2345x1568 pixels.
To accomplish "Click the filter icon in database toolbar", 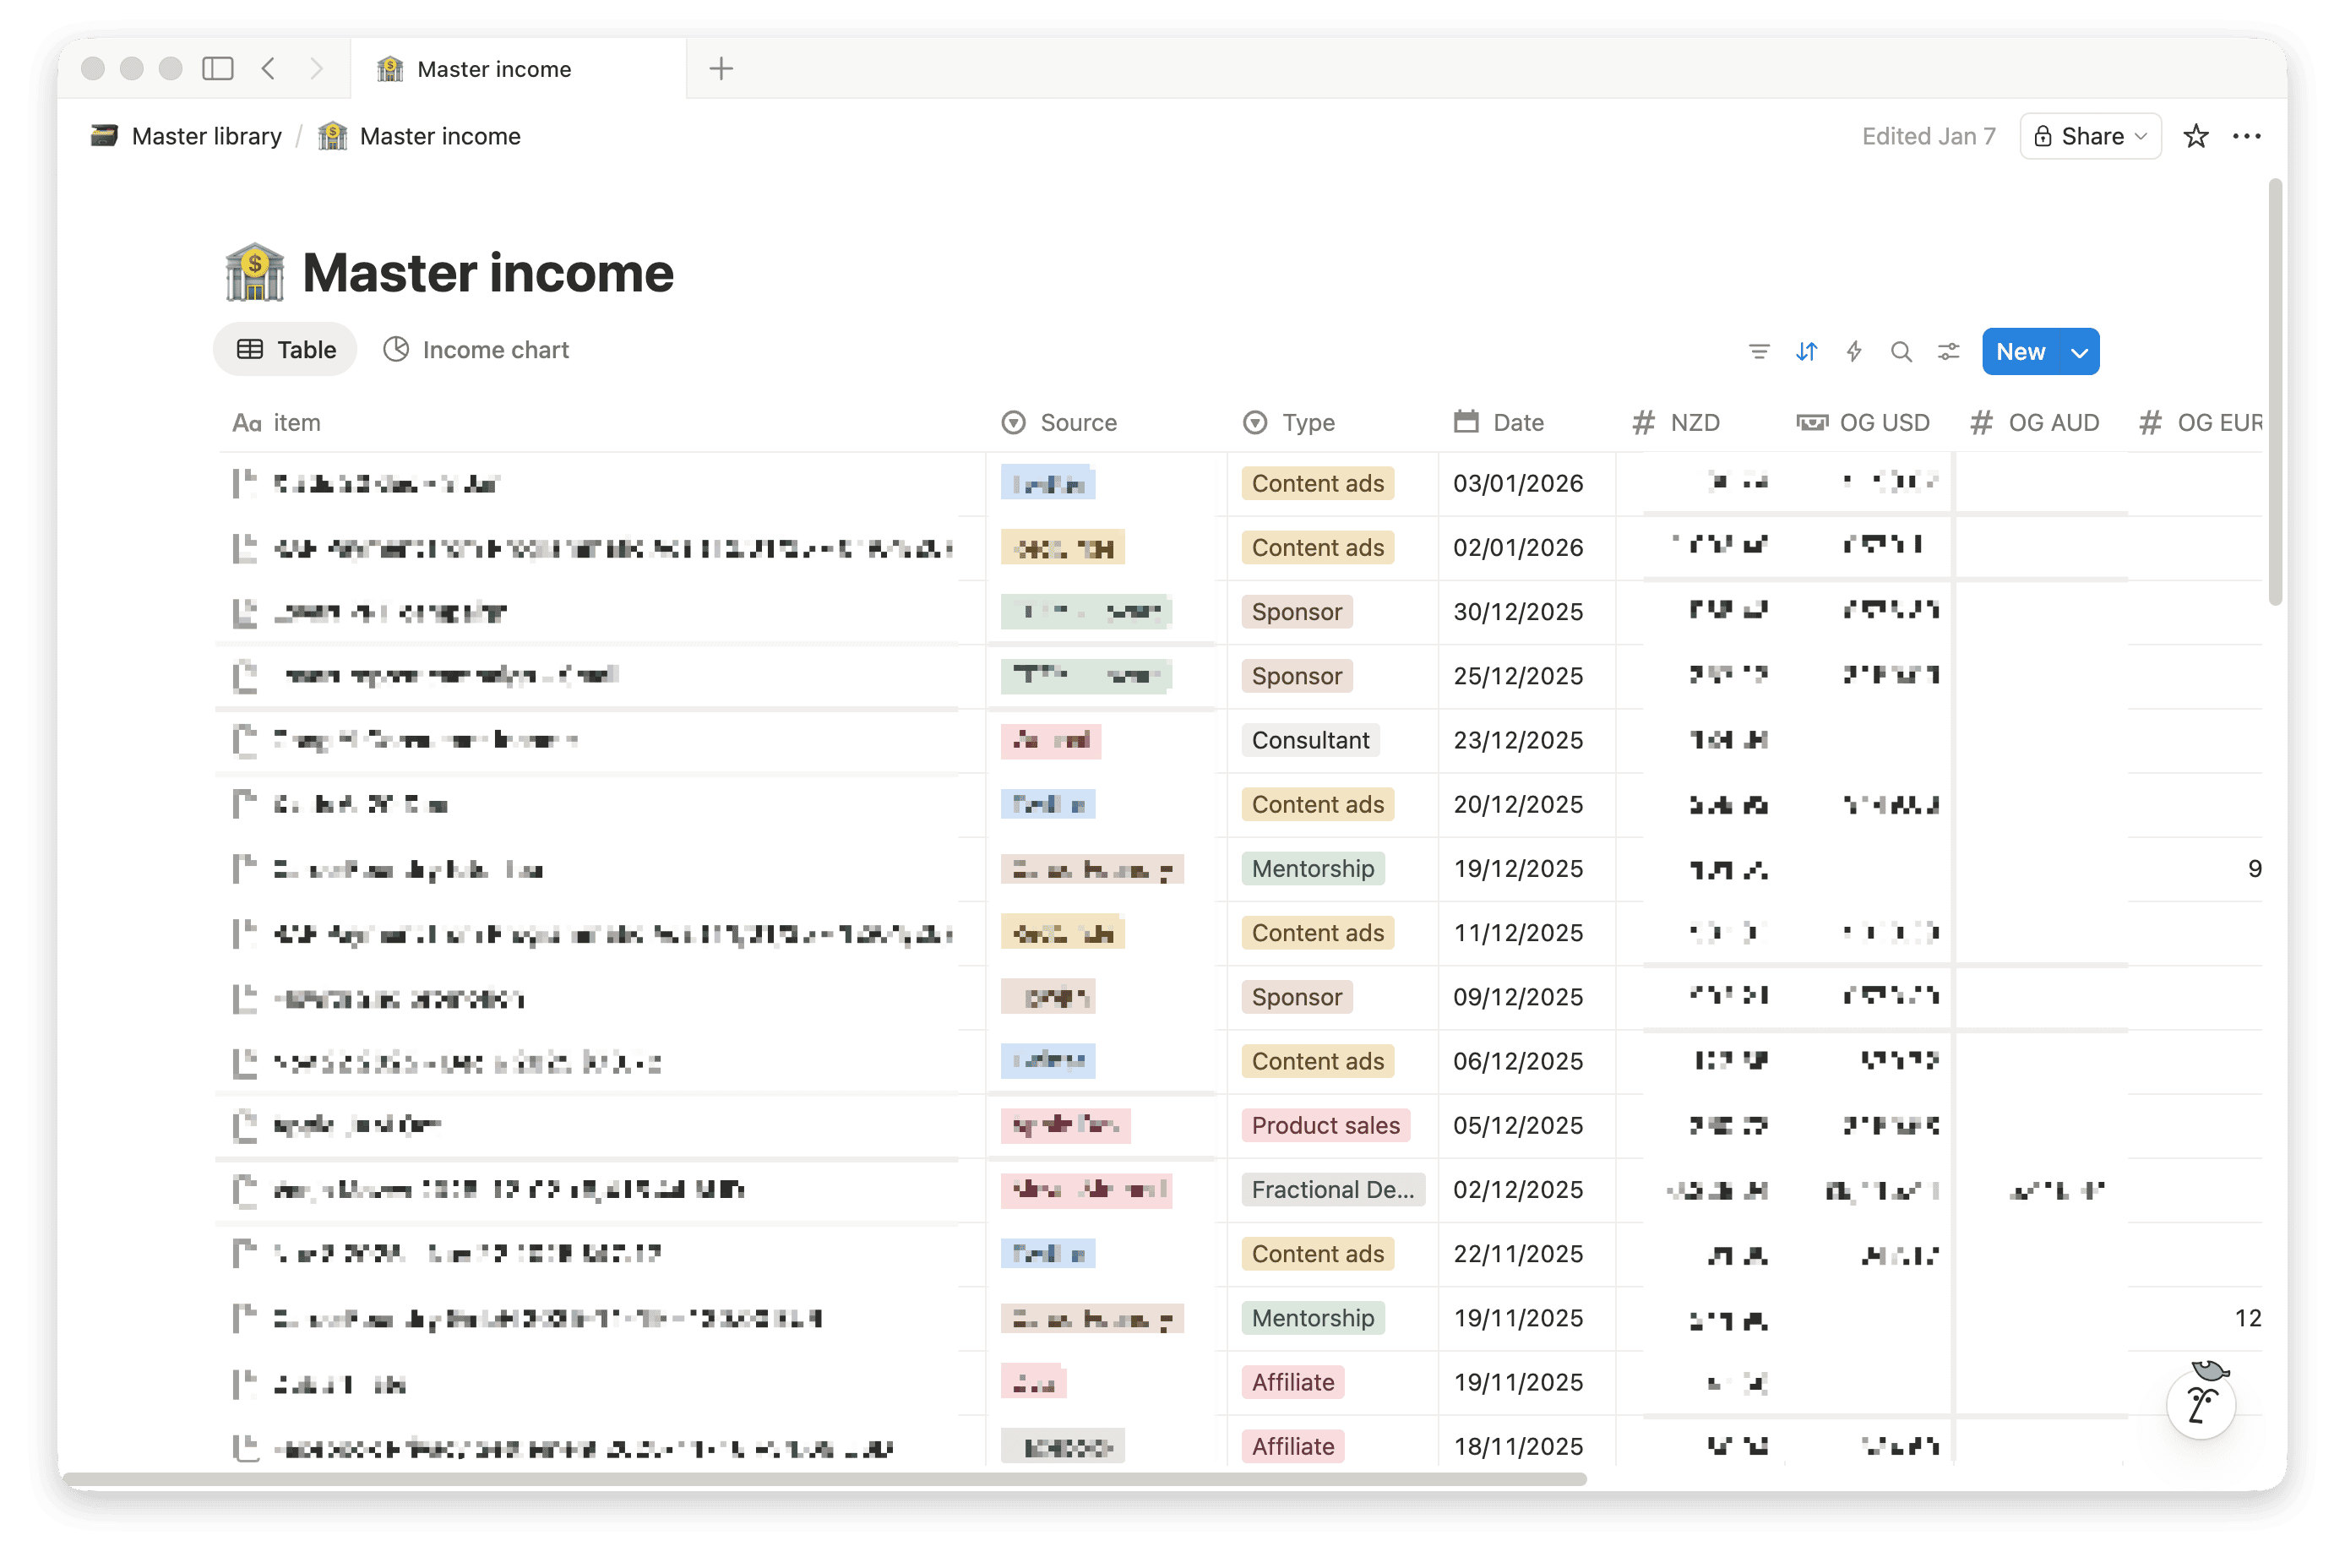I will 1758,352.
